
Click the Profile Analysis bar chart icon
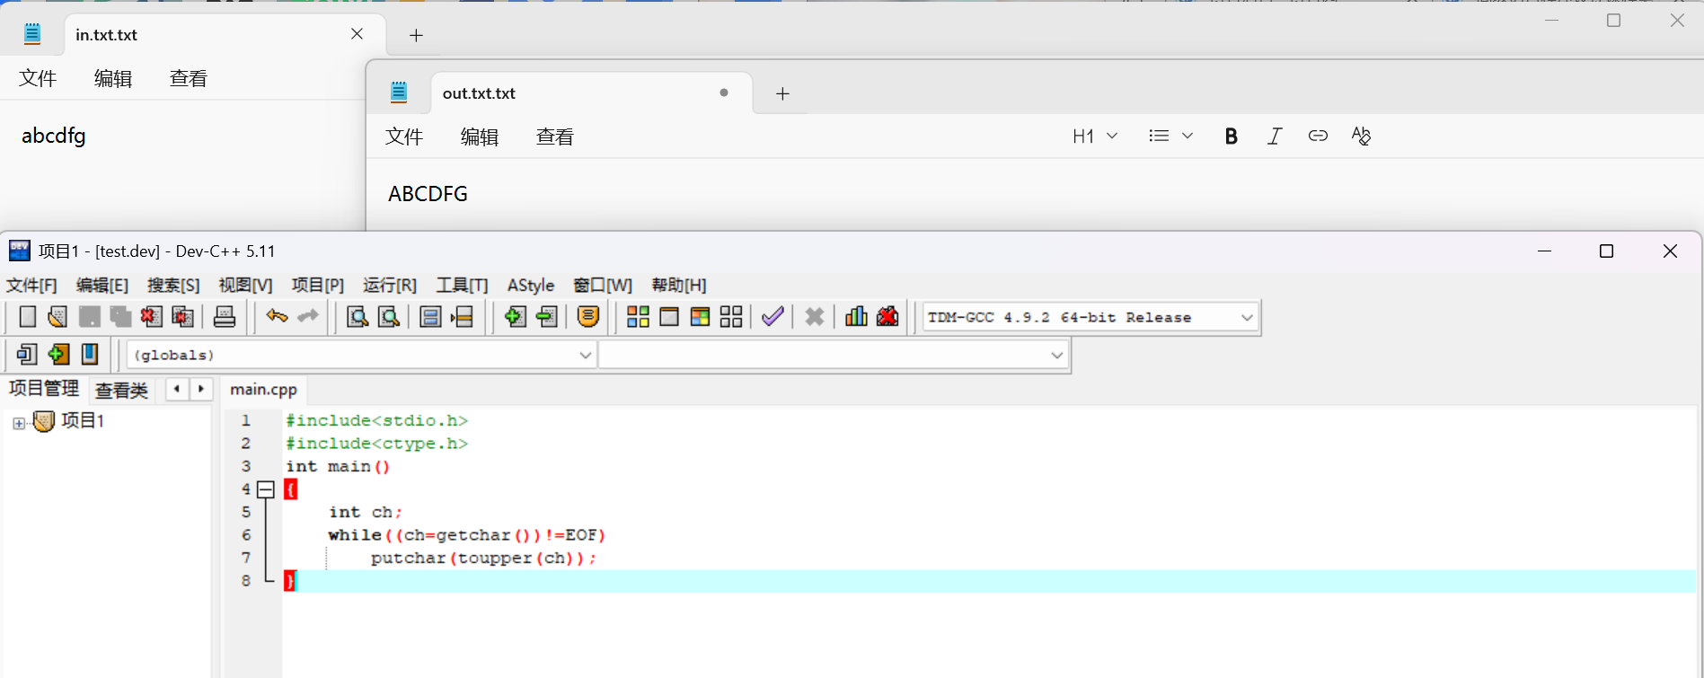pyautogui.click(x=857, y=317)
